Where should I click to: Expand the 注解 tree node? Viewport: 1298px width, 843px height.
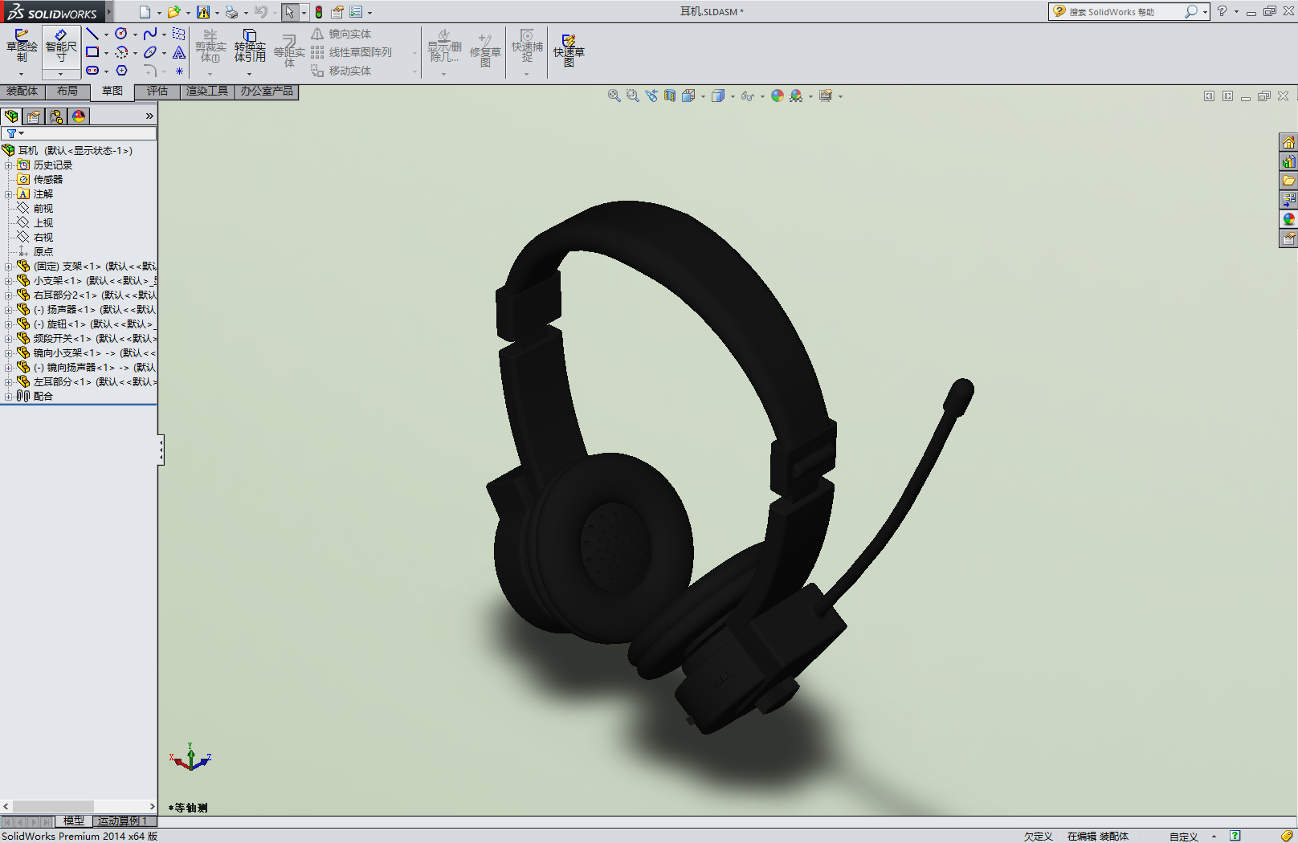(8, 194)
